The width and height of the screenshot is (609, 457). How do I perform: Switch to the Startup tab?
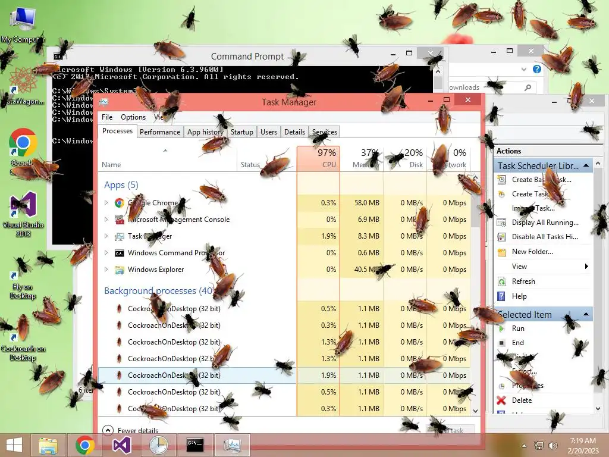point(241,132)
